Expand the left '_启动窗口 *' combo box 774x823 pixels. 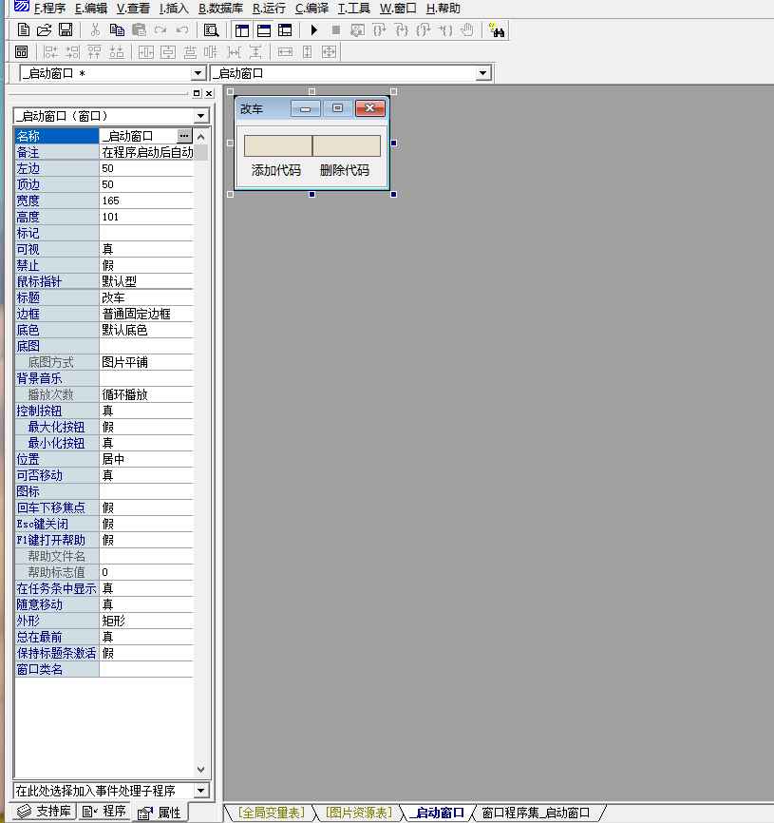coord(198,73)
